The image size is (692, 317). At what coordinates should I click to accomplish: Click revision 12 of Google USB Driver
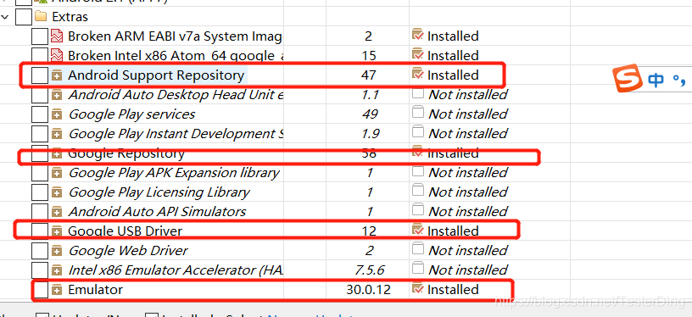coord(369,231)
